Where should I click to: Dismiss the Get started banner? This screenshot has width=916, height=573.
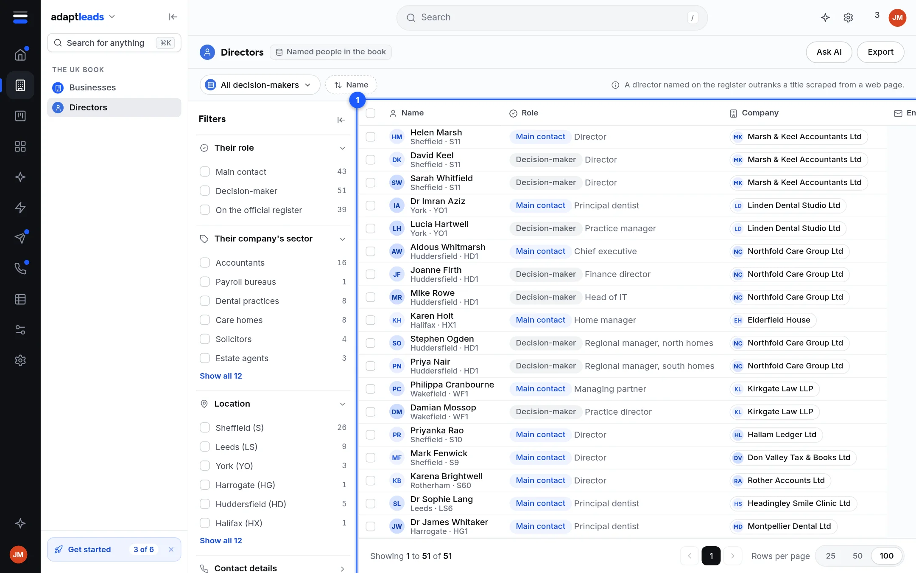pos(171,550)
